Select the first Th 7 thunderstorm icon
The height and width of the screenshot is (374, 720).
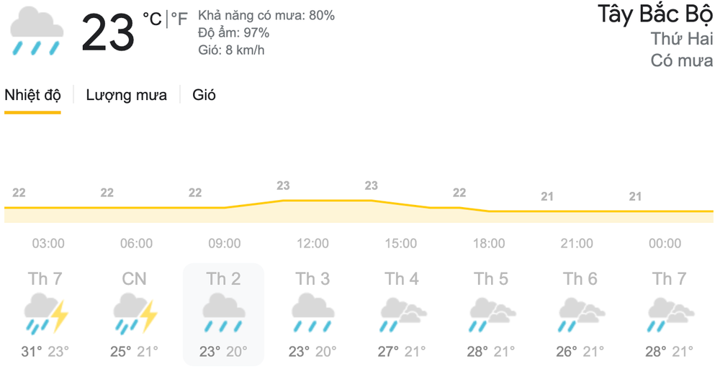(45, 314)
